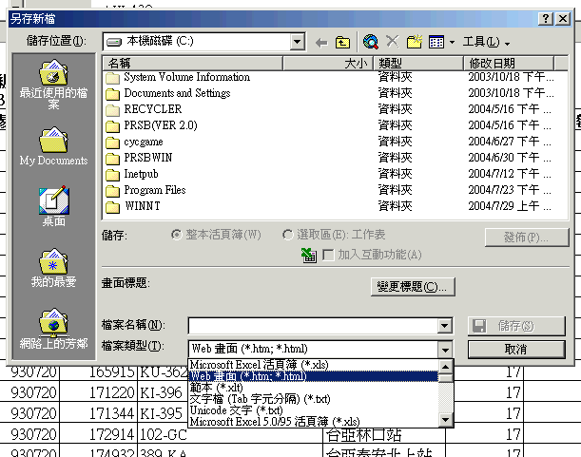Image resolution: width=581 pixels, height=457 pixels.
Task: Choose 範本 (*.xlt) from file type list
Action: pos(218,387)
